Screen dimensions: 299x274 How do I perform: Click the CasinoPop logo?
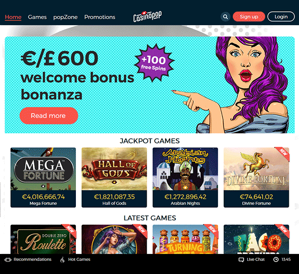147,16
